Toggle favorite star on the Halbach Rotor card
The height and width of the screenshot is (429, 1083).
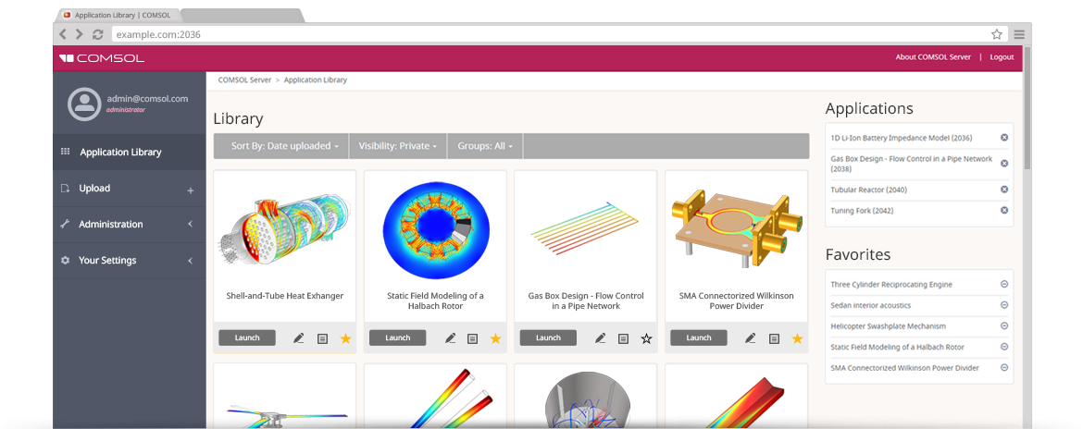pos(496,338)
